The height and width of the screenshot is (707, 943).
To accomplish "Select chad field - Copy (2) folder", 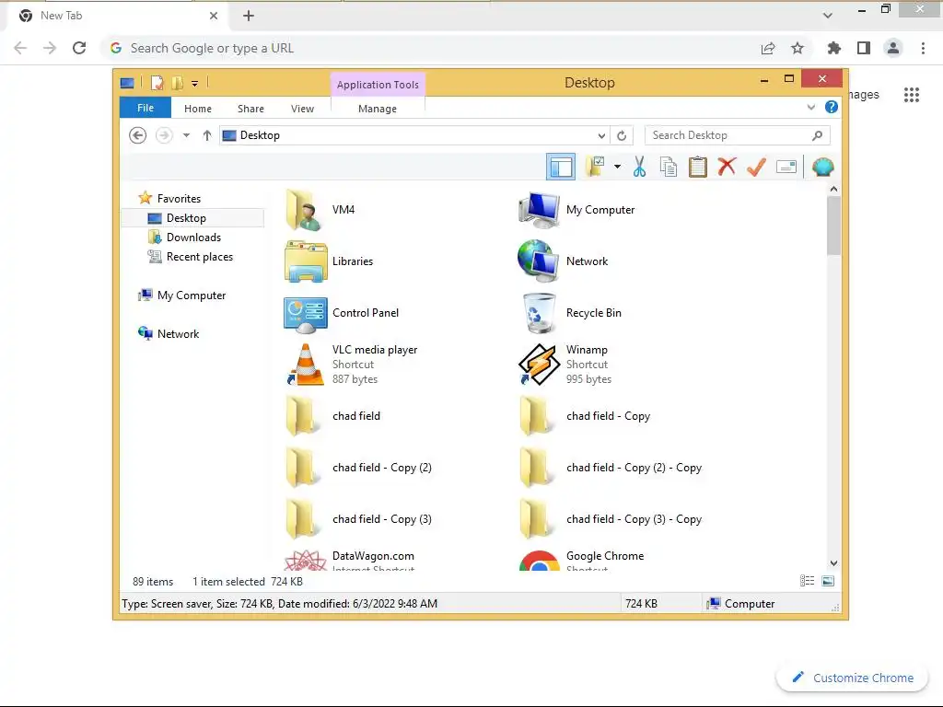I will click(359, 467).
